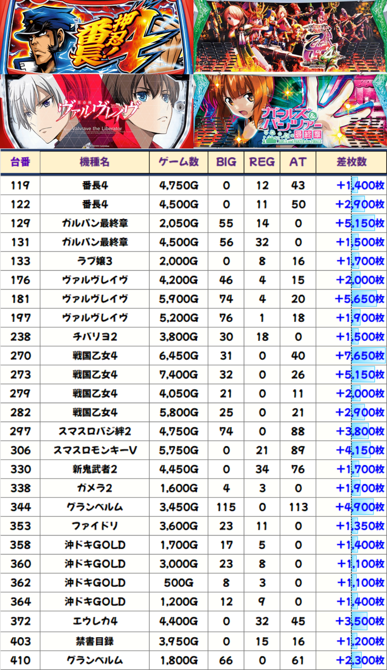Image resolution: width=387 pixels, height=670 pixels.
Task: Click the 押忍!番長4 banner image
Action: click(x=97, y=36)
